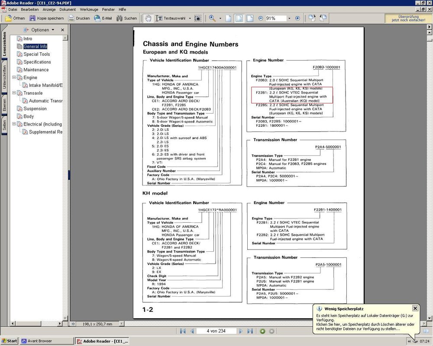Viewport: 433px width, 346px height.
Task: Click bookmarks panel scroll-right arrow
Action: tap(60, 323)
